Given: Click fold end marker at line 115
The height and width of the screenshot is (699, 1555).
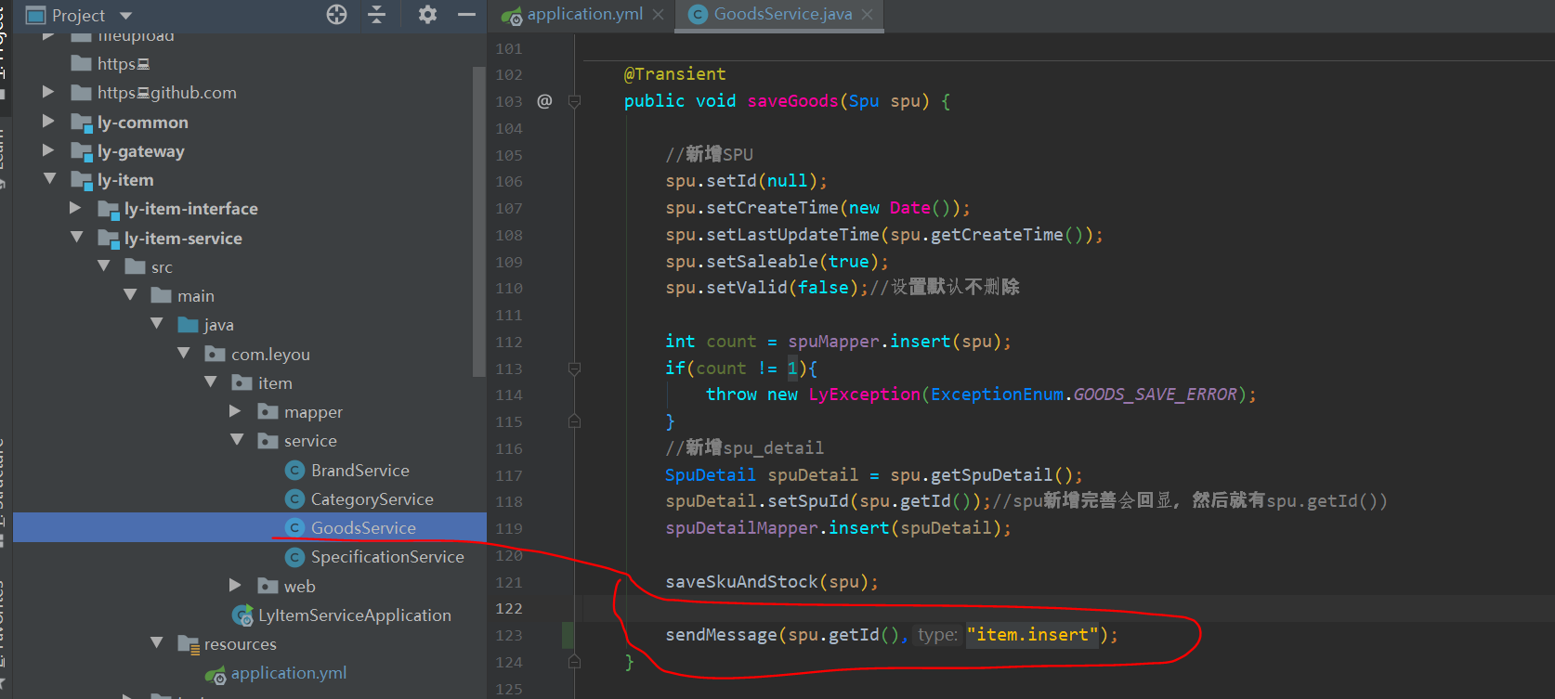Looking at the screenshot, I should coord(574,421).
